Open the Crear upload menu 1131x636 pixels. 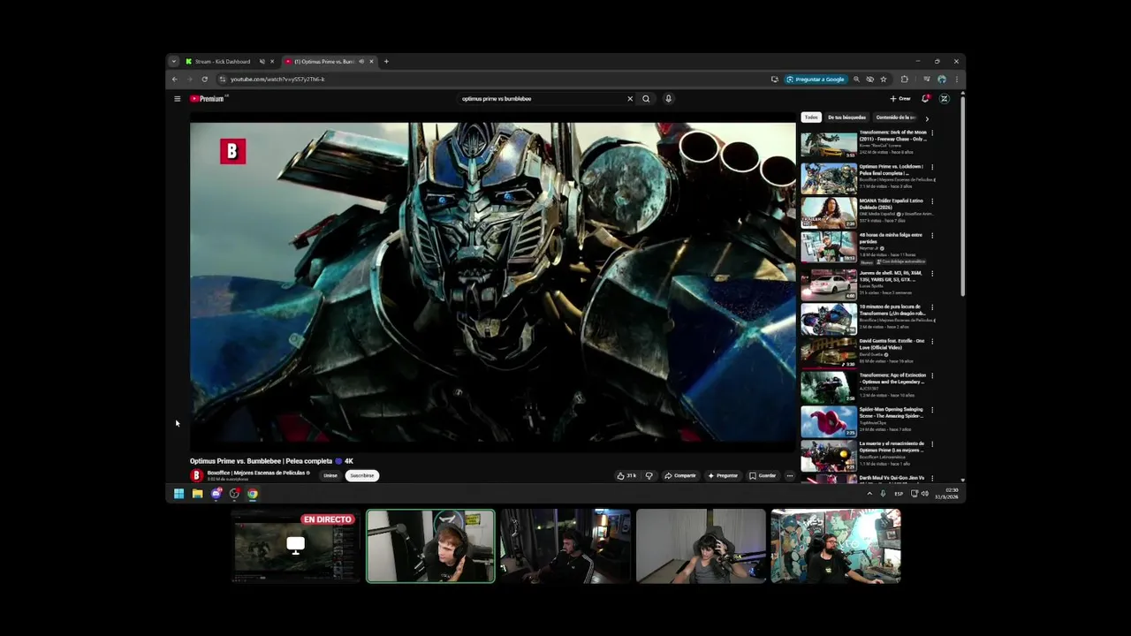click(x=900, y=99)
